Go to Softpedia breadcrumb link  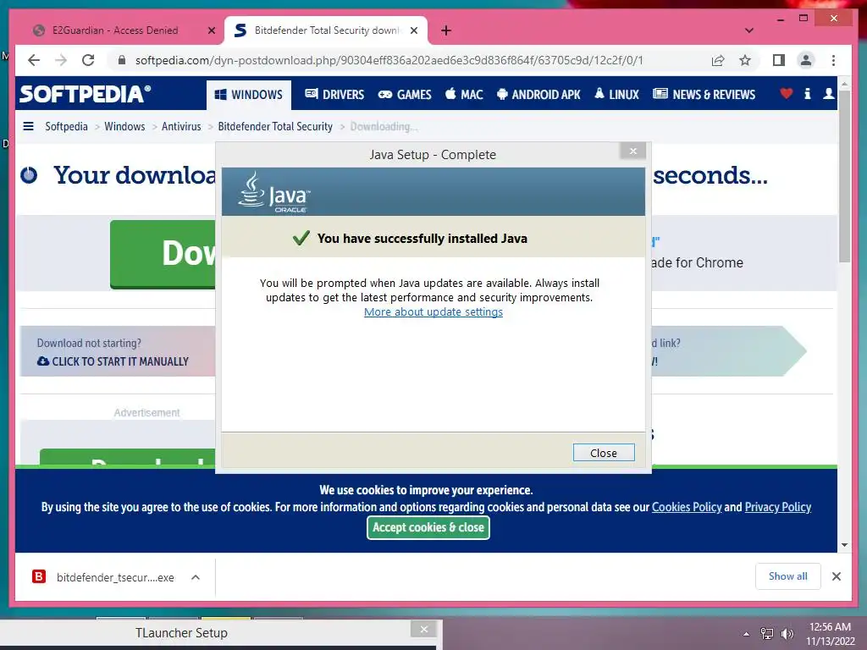click(x=66, y=127)
